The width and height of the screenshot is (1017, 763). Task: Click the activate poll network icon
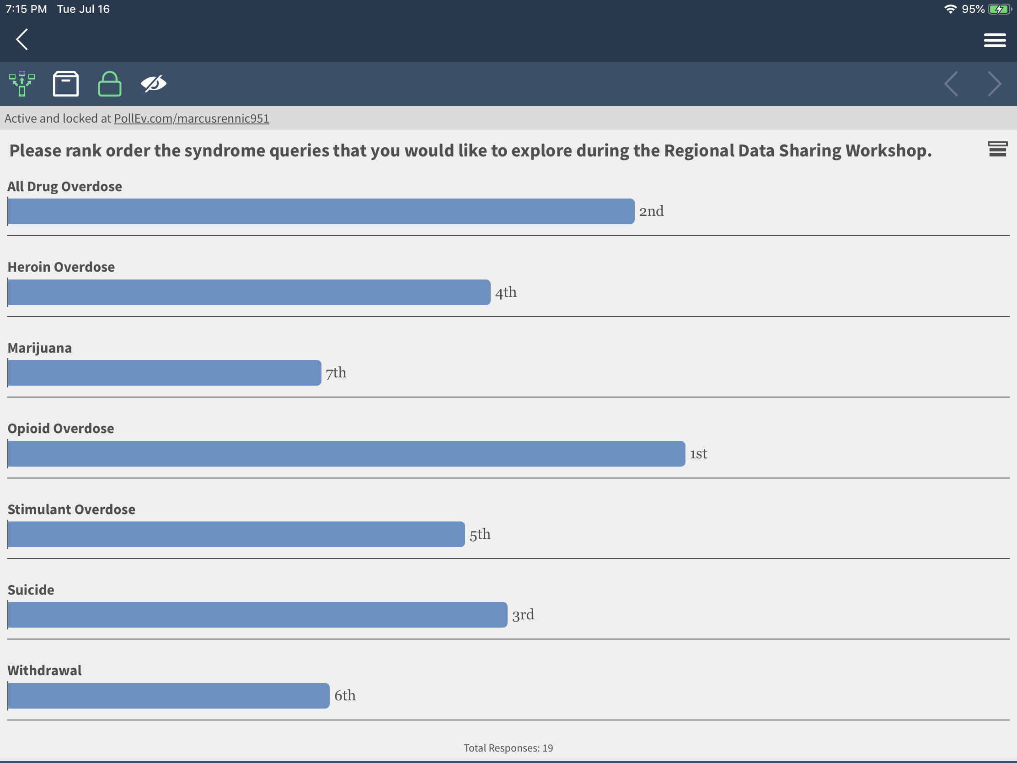click(21, 84)
